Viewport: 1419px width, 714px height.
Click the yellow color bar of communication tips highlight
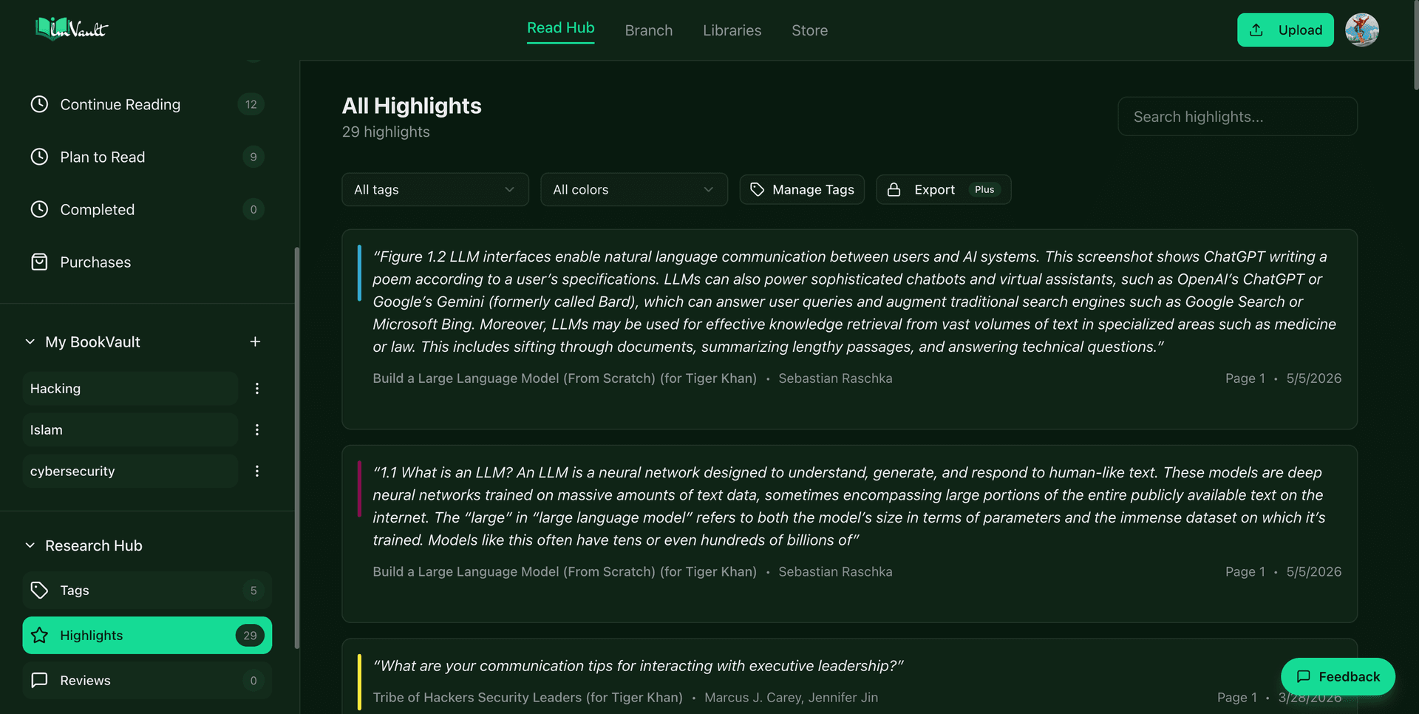(x=359, y=681)
